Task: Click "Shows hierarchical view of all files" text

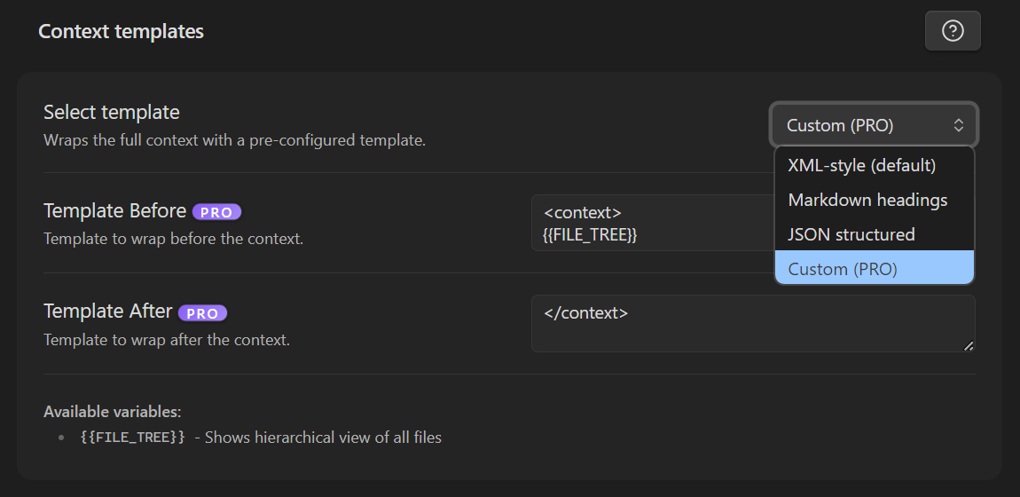Action: click(x=323, y=438)
